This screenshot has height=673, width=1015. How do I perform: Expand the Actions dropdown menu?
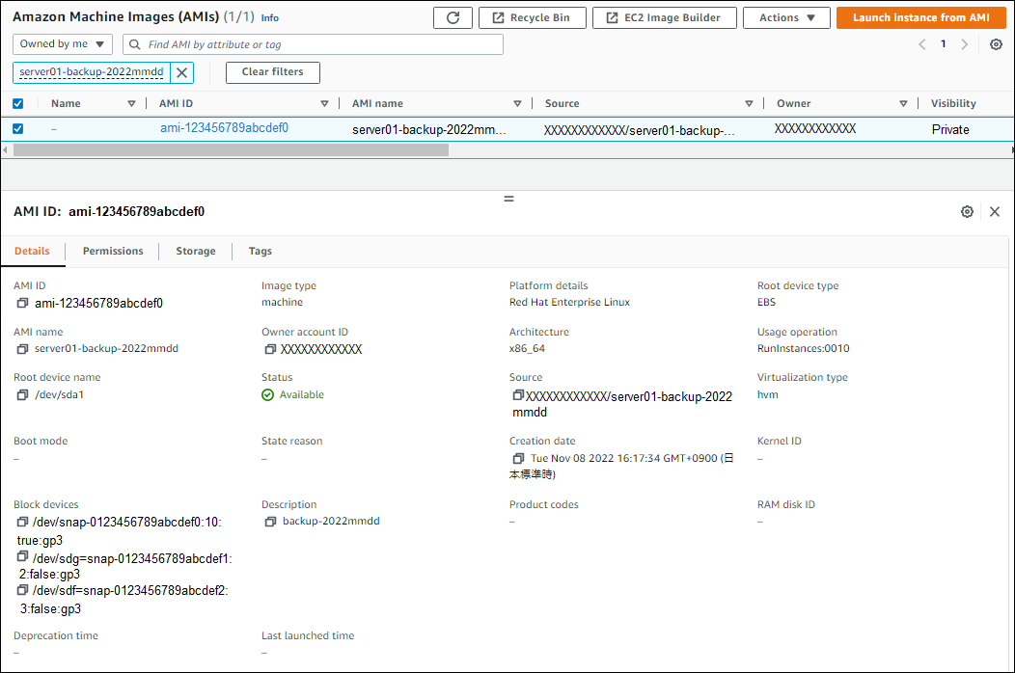click(x=787, y=17)
